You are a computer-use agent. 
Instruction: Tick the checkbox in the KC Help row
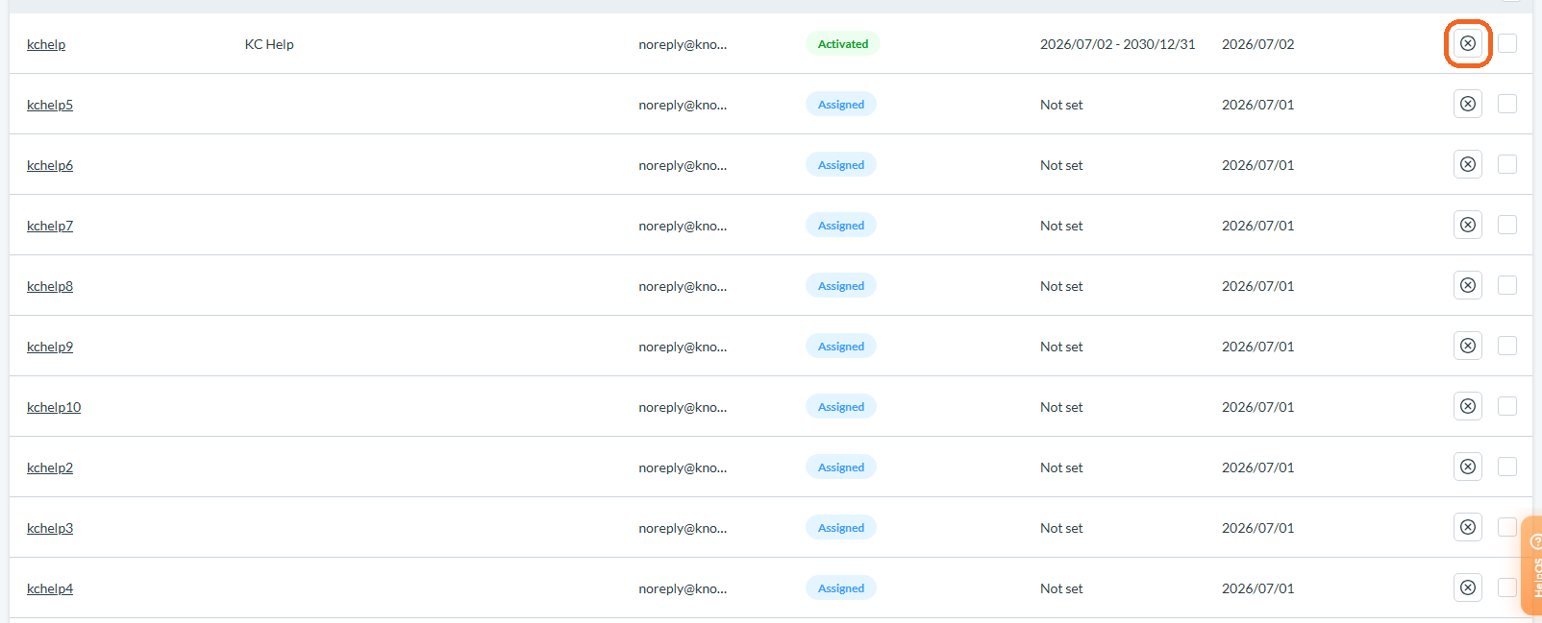[1507, 43]
